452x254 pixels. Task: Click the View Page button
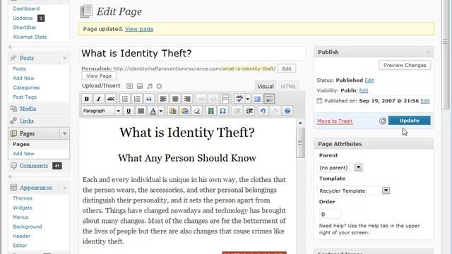(99, 76)
